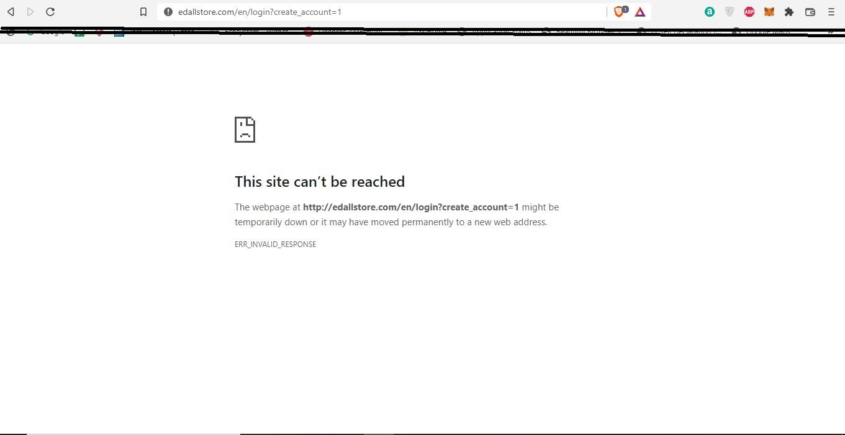Open the grey shield extension

tap(730, 12)
